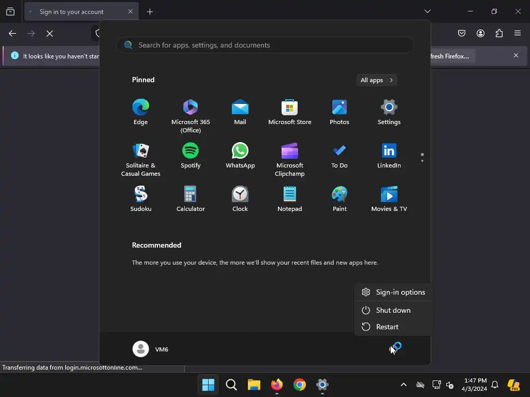Open Firefox View icon
Image resolution: width=530 pixels, height=397 pixels.
10,12
